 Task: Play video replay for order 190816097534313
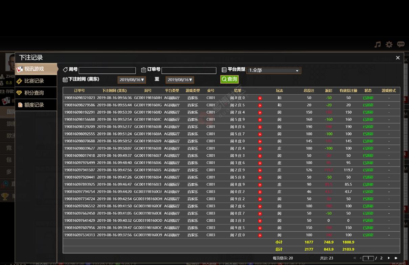click(260, 235)
